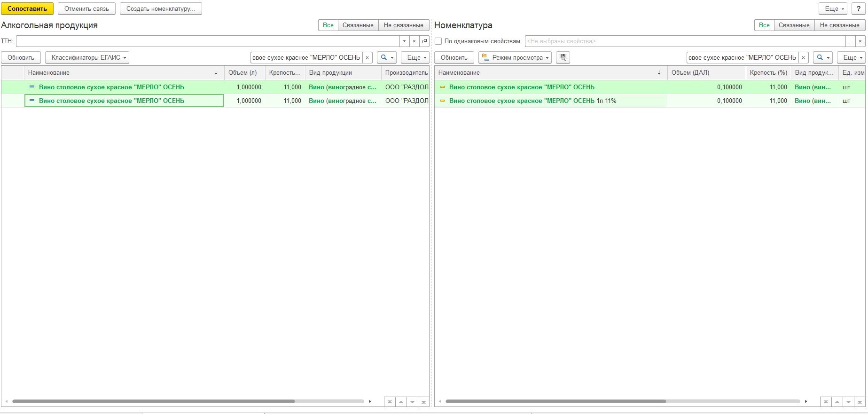Select first МЕРЛО ОСЕНЬ row in left table
The width and height of the screenshot is (868, 414).
(215, 87)
